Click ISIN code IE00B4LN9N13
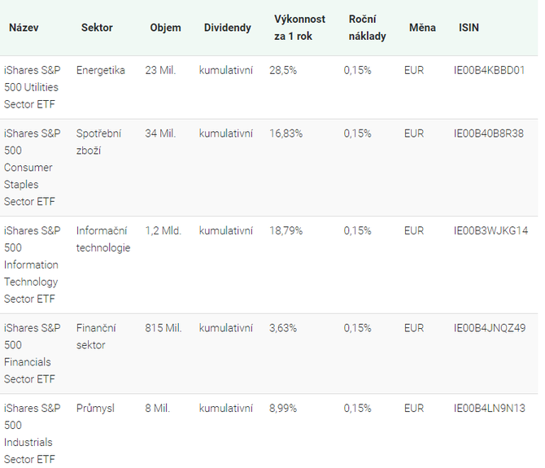 coord(489,409)
